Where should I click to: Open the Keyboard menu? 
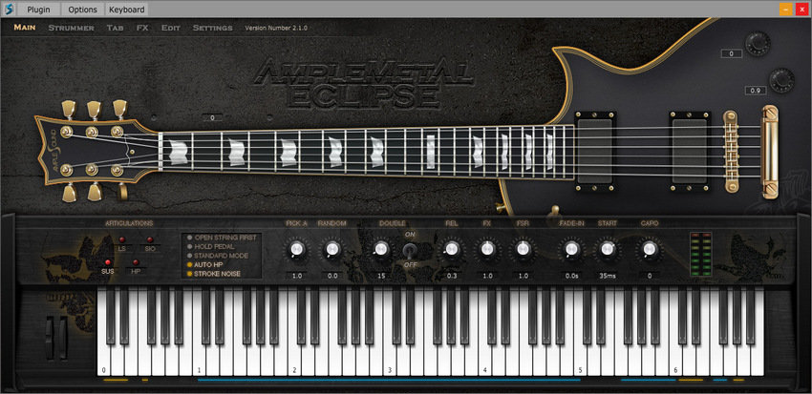[x=127, y=10]
